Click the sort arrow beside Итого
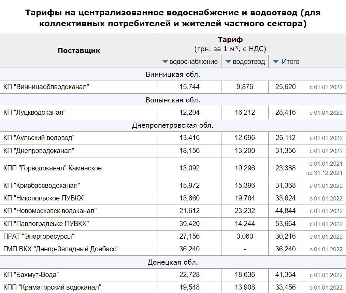The height and width of the screenshot is (293, 346). (x=276, y=62)
